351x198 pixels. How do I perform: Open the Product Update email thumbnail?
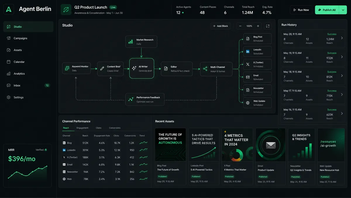coord(271,144)
